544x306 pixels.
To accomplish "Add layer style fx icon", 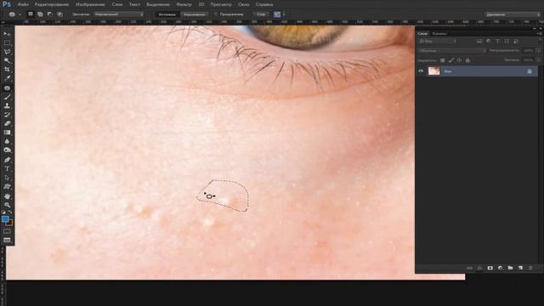I will (x=479, y=268).
